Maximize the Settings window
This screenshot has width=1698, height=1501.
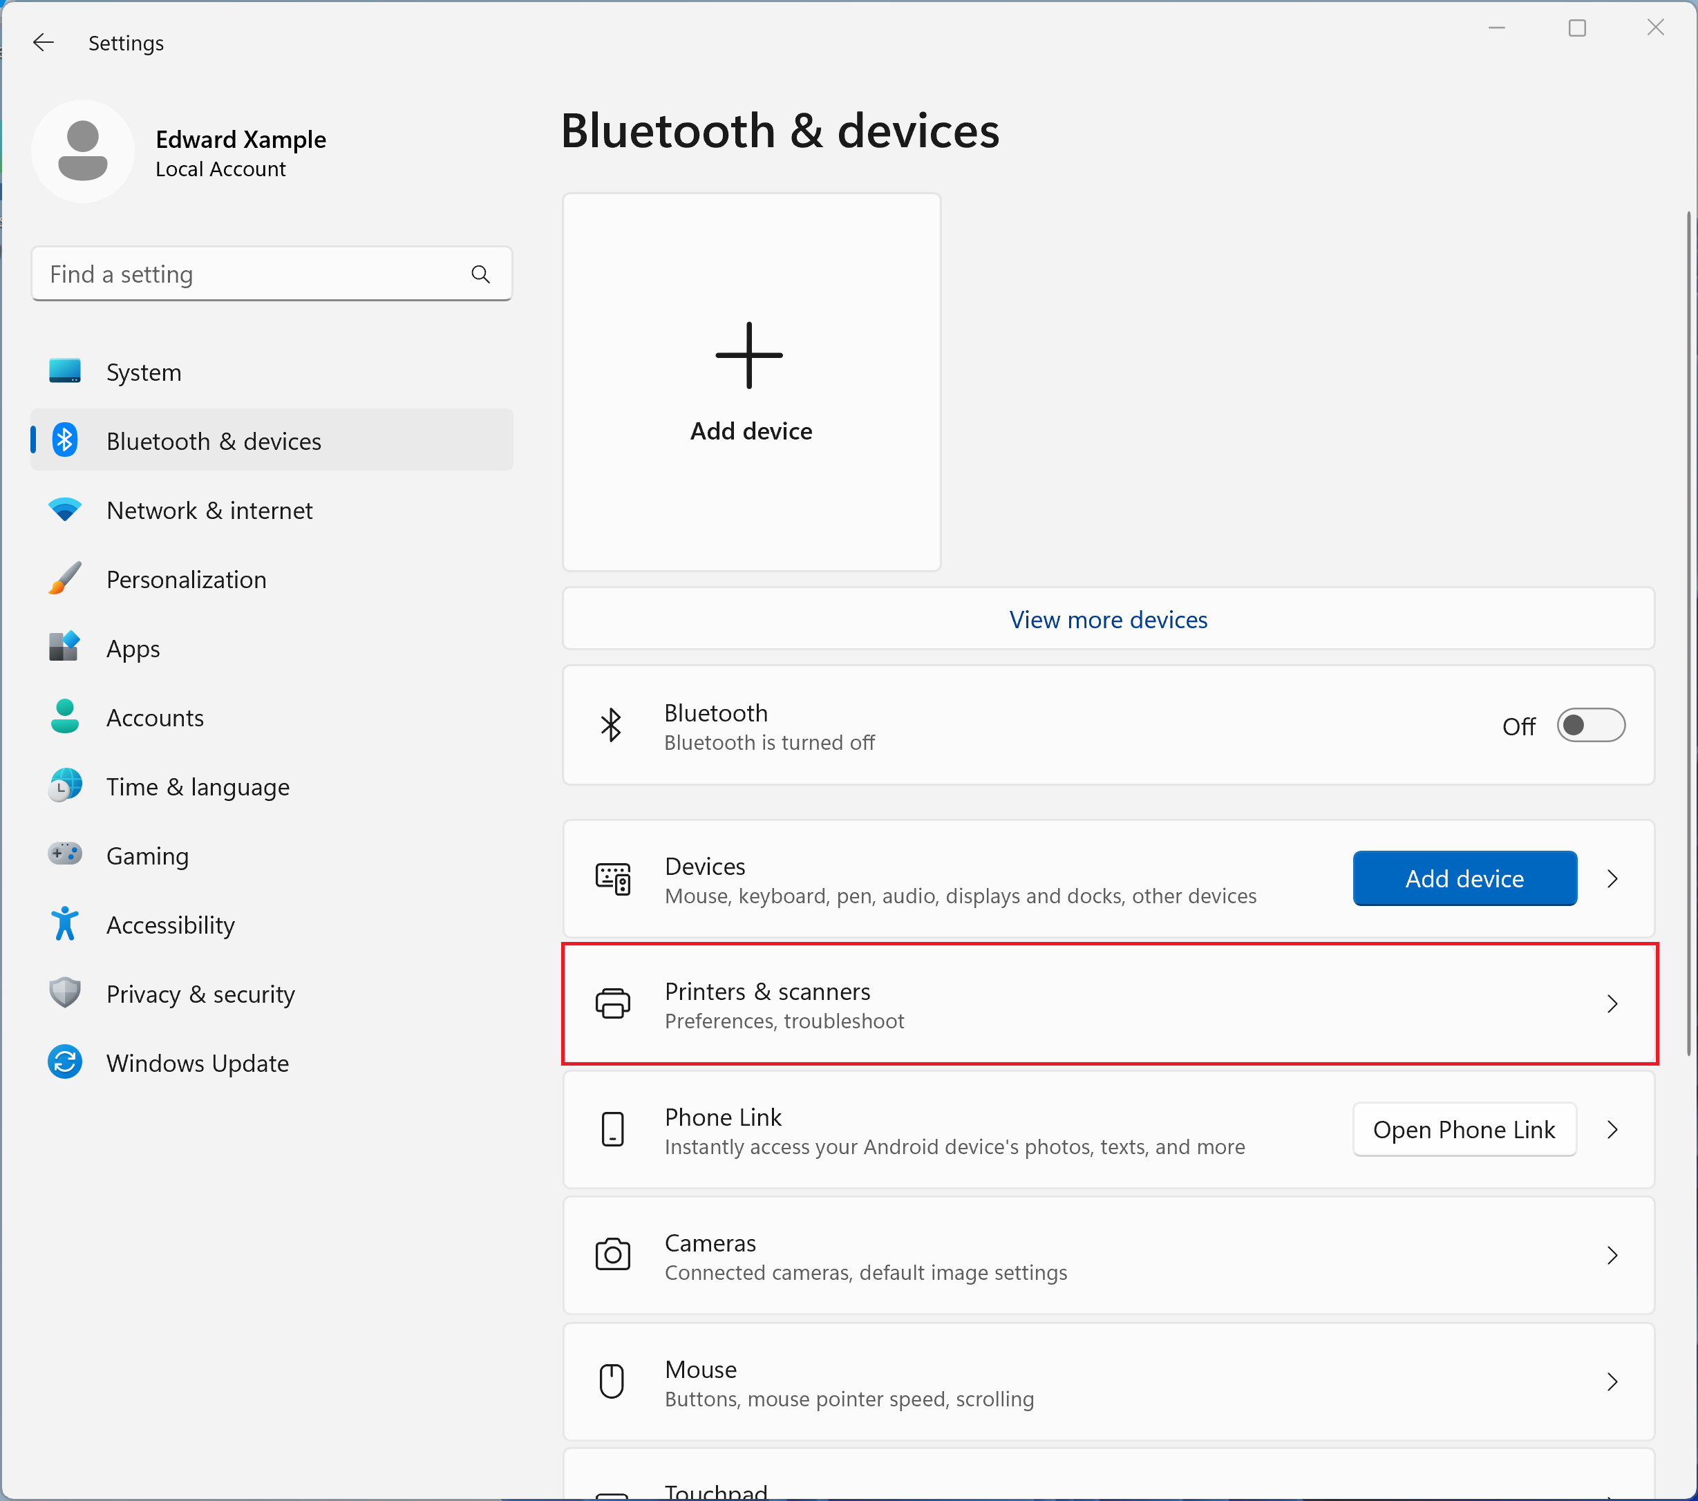[x=1577, y=28]
